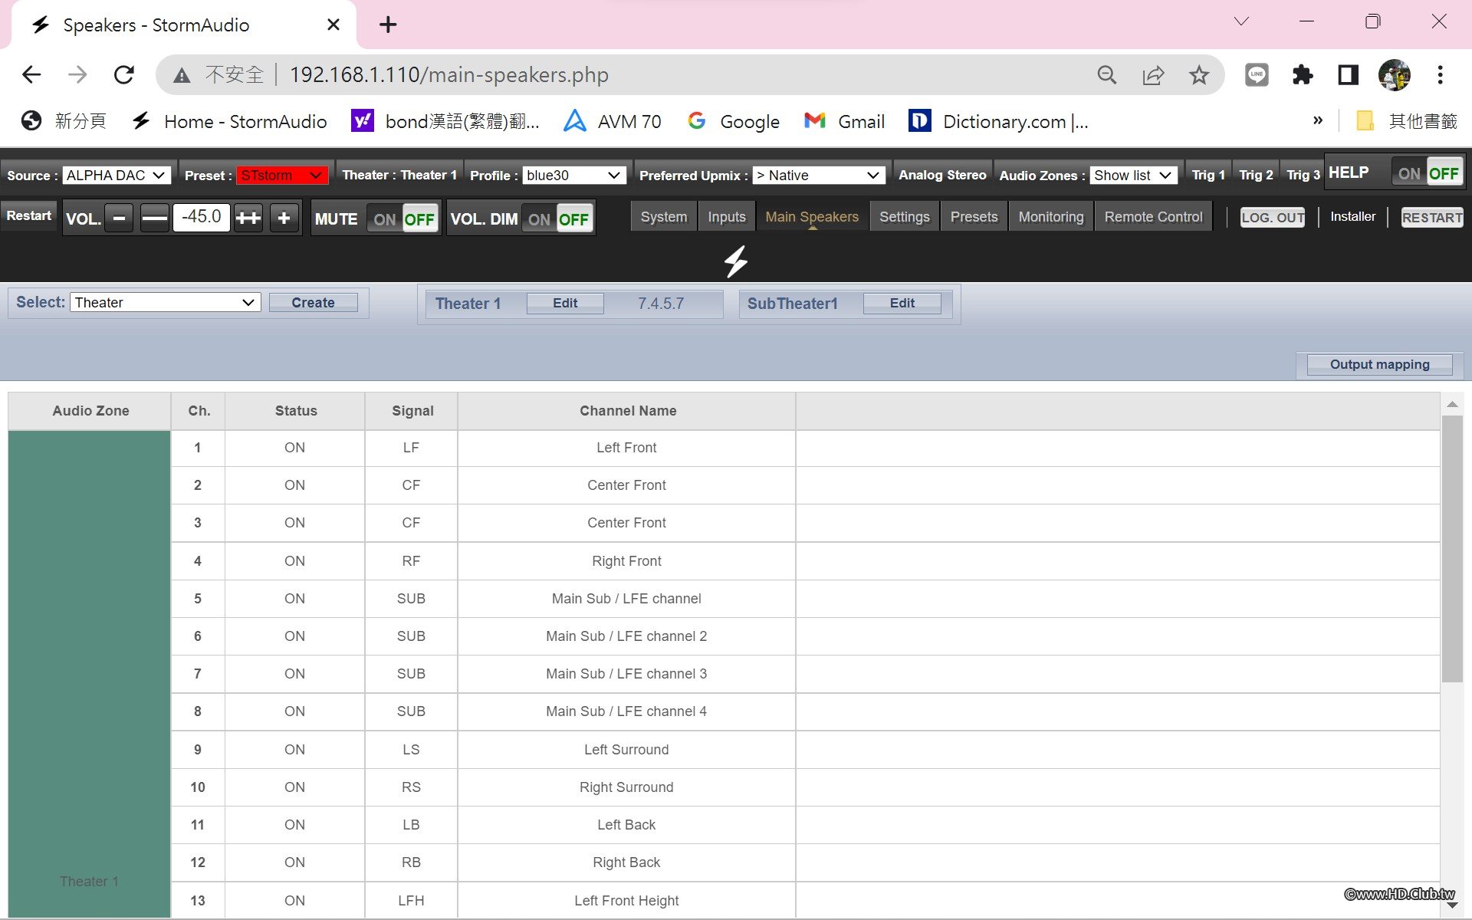Close the Speakers - StormAudio tab
Viewport: 1472px width, 920px height.
(x=333, y=25)
